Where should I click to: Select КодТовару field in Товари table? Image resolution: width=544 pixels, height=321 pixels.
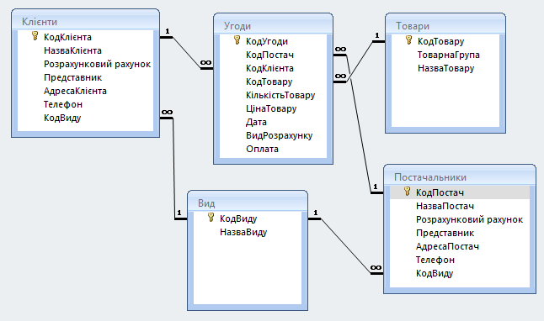coord(440,41)
